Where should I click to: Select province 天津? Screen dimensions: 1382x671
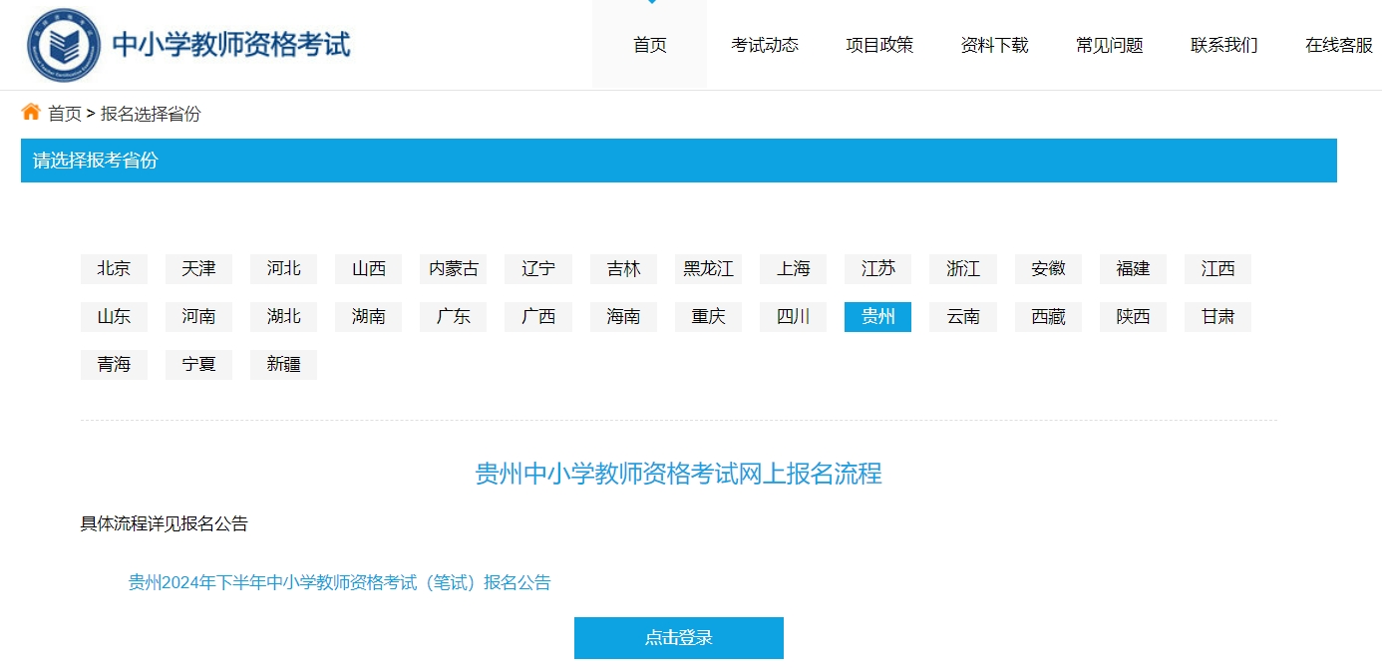[x=198, y=269]
